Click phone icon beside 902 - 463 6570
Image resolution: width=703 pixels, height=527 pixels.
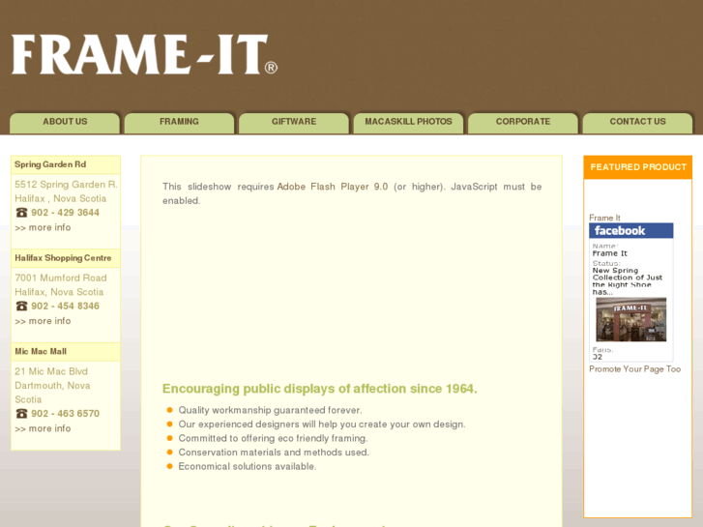click(21, 414)
